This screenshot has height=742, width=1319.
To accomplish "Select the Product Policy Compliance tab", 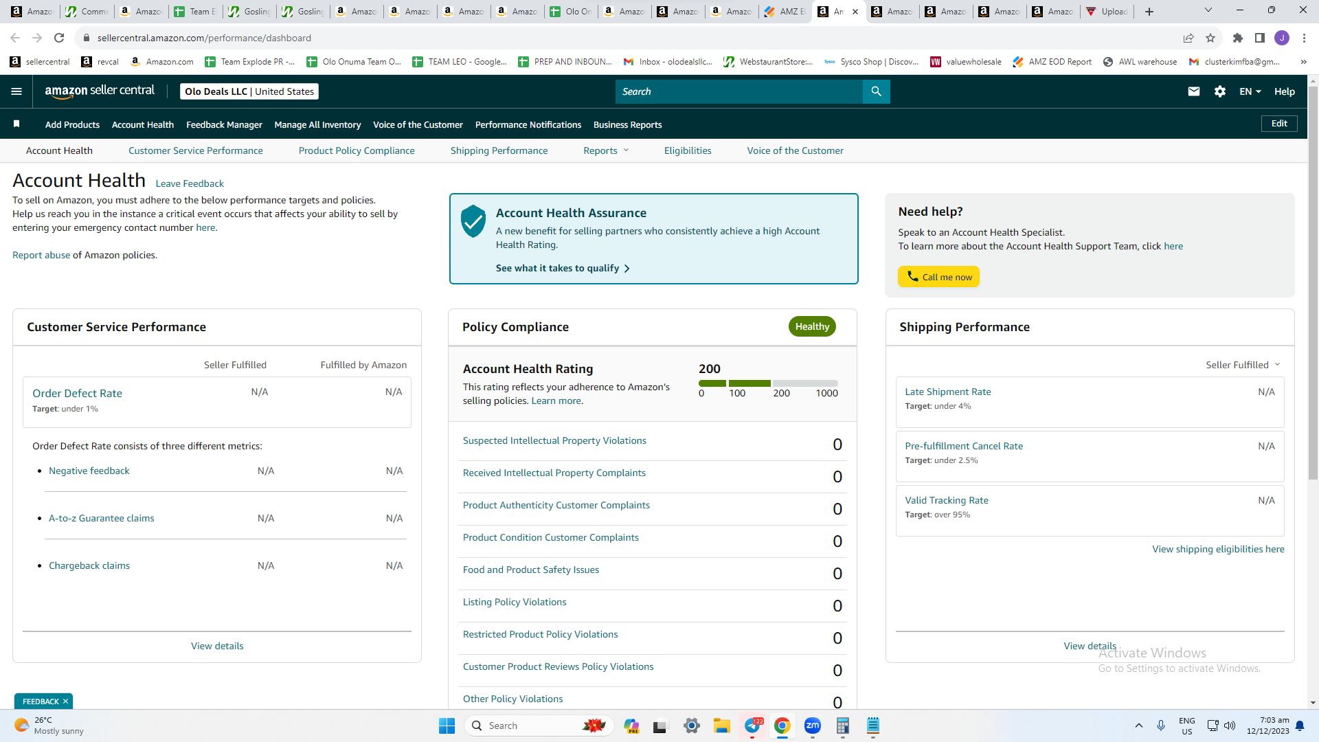I will (357, 150).
